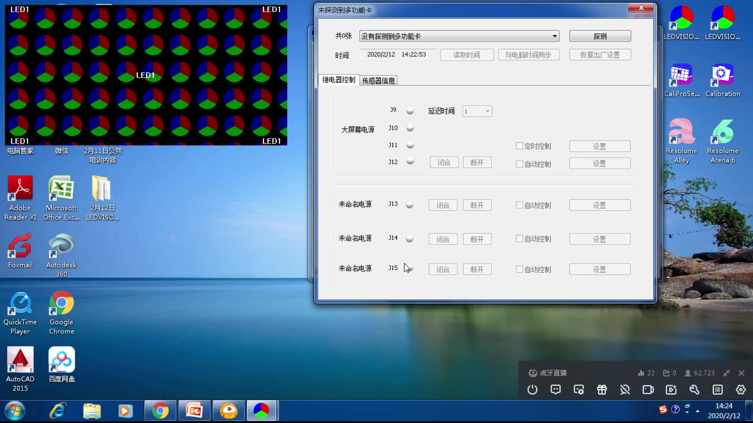Open the 延迟时间 delay dropdown
Image resolution: width=753 pixels, height=423 pixels.
coord(487,111)
